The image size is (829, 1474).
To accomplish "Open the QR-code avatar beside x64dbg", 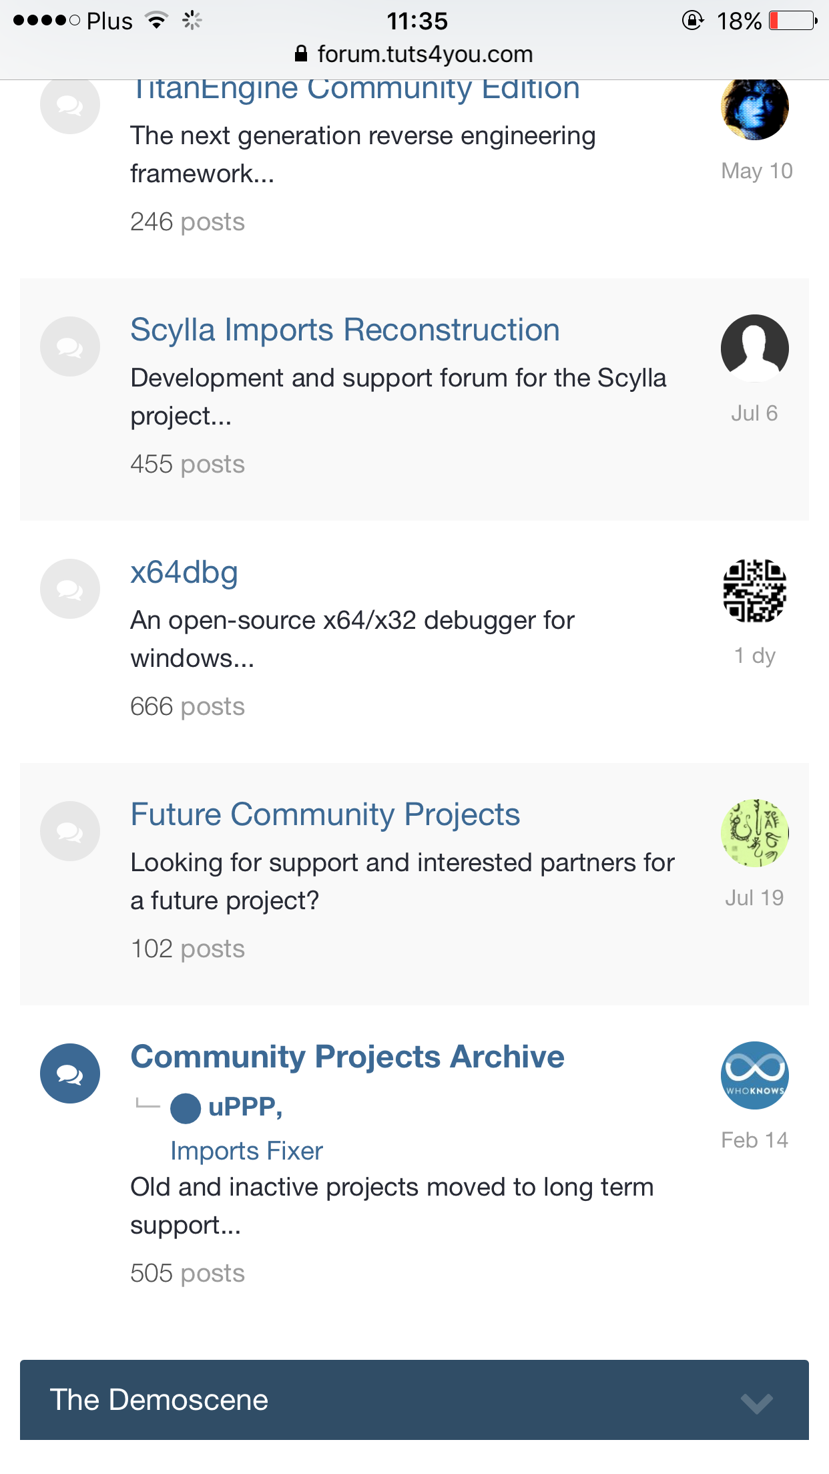I will pos(754,590).
